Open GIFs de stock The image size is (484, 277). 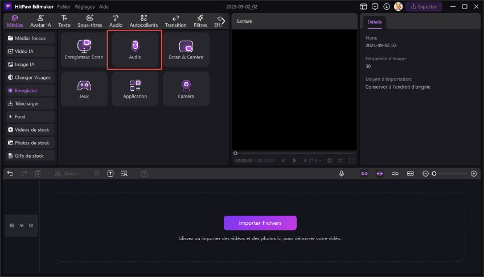point(30,156)
